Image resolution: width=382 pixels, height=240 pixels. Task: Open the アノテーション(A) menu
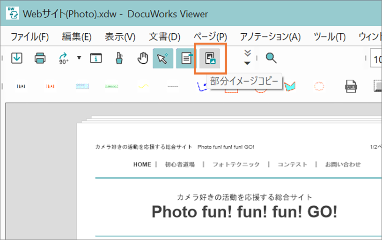270,37
